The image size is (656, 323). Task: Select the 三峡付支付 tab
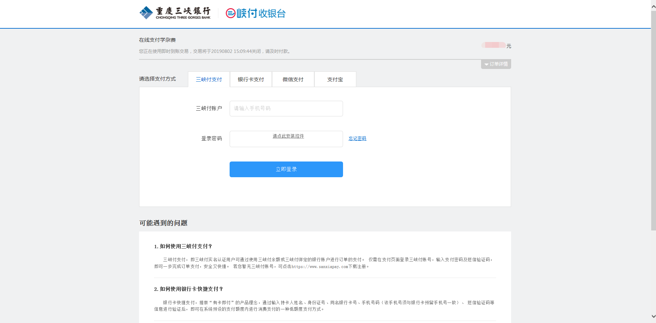point(209,80)
